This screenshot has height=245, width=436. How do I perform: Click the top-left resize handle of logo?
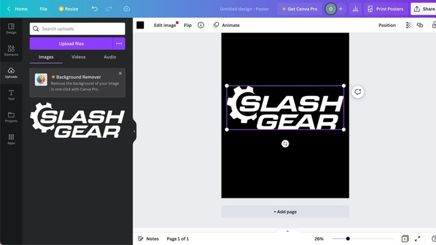[x=226, y=86]
